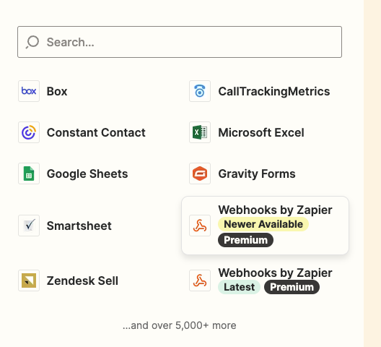This screenshot has width=381, height=347.
Task: Click the '...and over 5,000+ more' text
Action: (x=180, y=325)
